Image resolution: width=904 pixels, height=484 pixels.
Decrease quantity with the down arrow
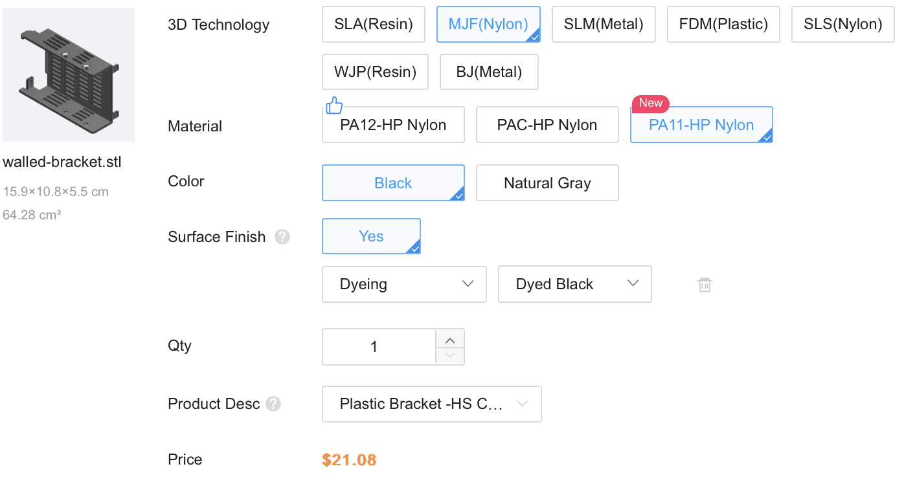point(450,355)
